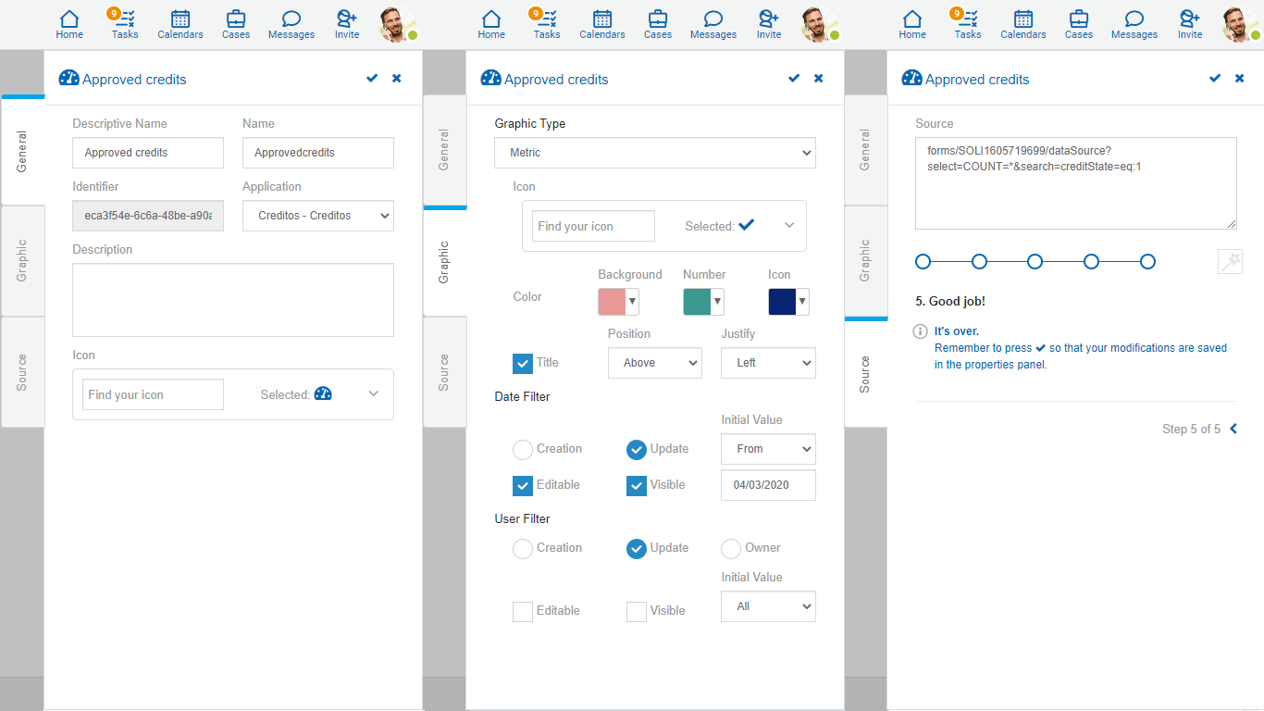The width and height of the screenshot is (1264, 711).
Task: Click the magic wand icon beside wizard steps
Action: (1230, 262)
